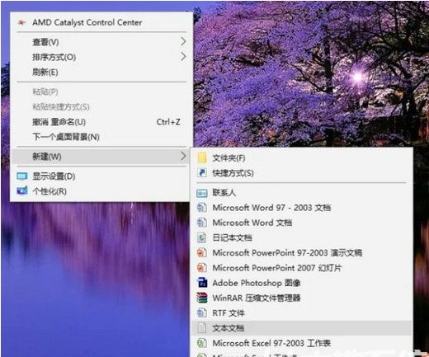
Task: Choose 刷新(E) to refresh the desktop
Action: click(x=101, y=72)
